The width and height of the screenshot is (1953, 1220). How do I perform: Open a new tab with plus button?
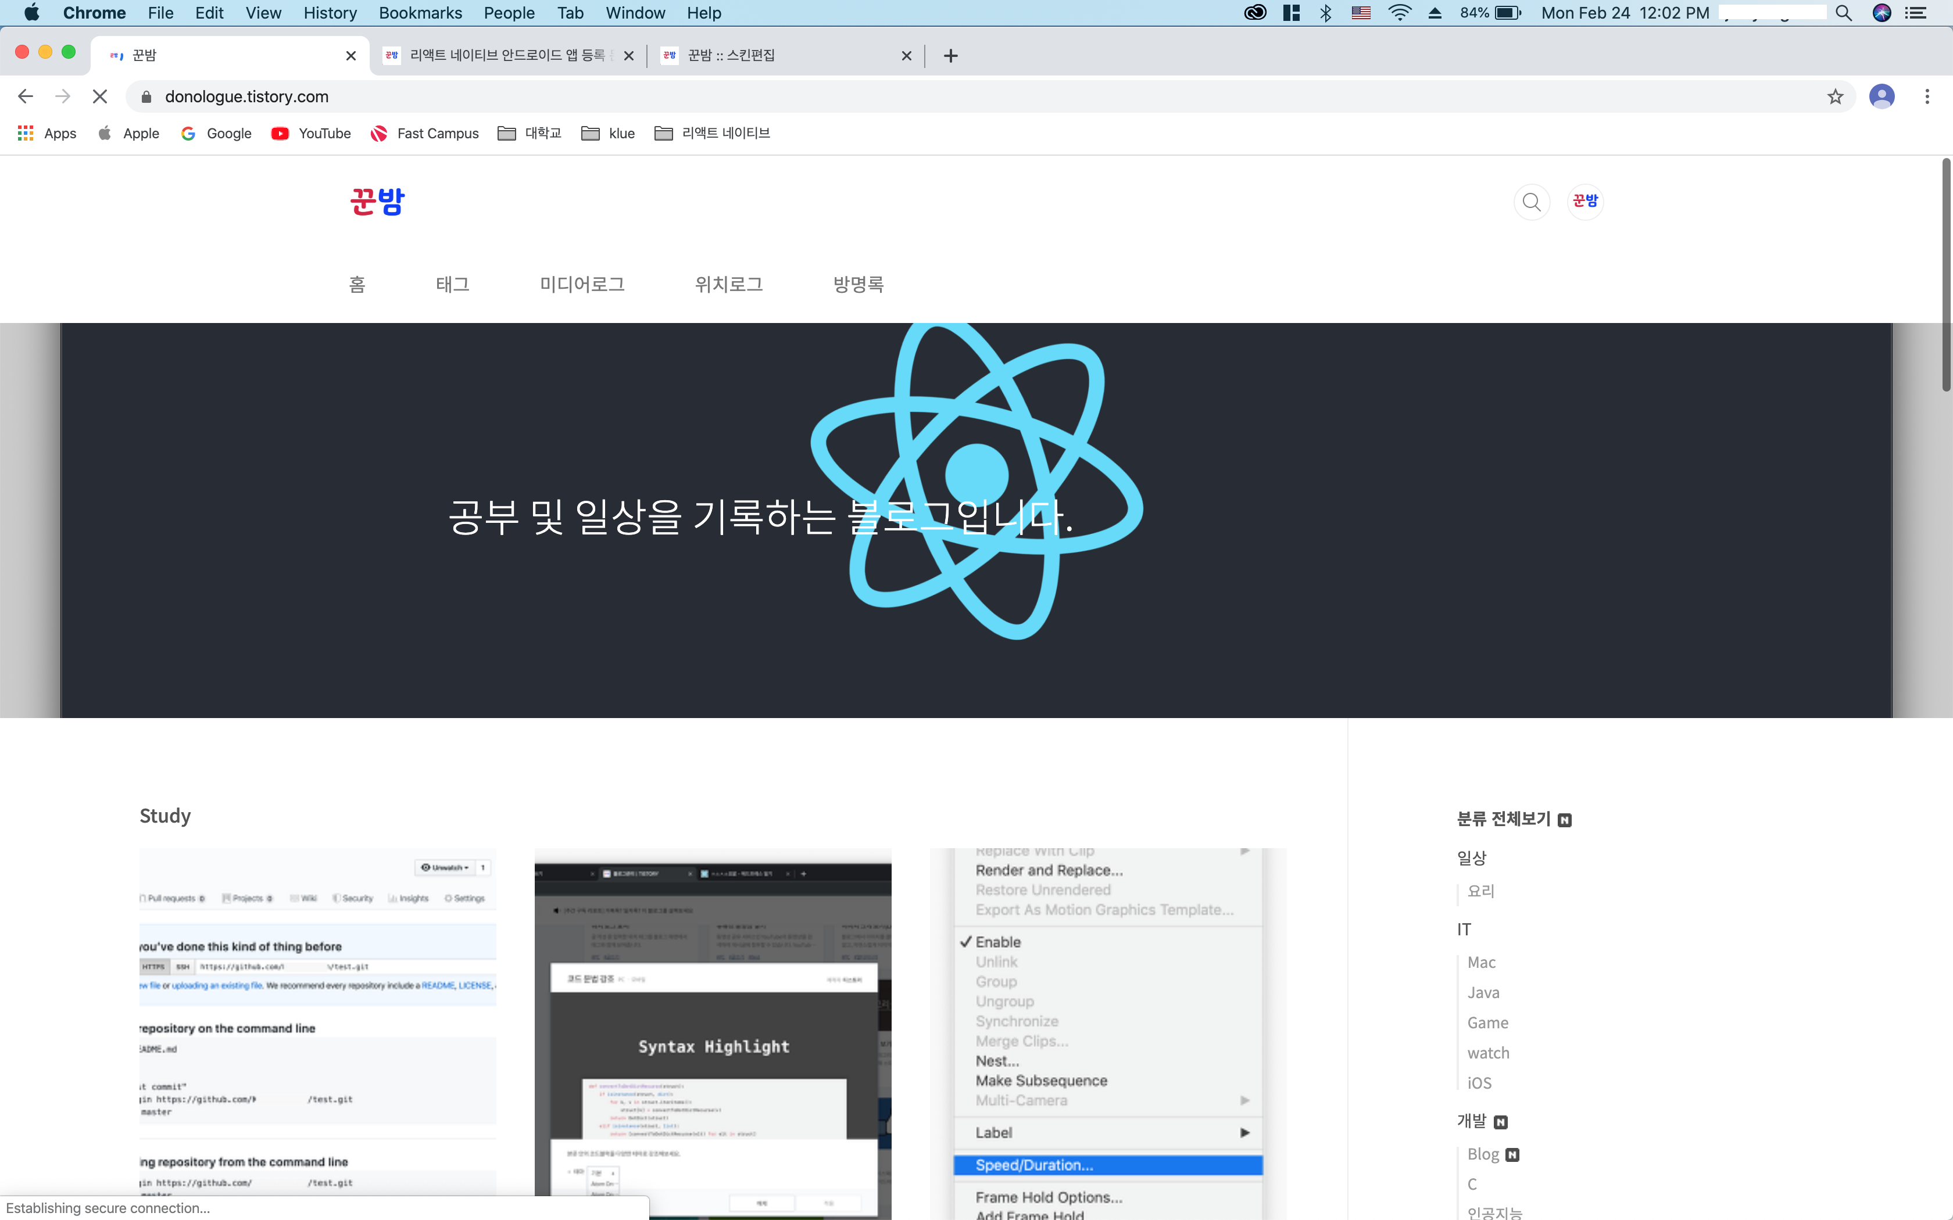click(951, 56)
